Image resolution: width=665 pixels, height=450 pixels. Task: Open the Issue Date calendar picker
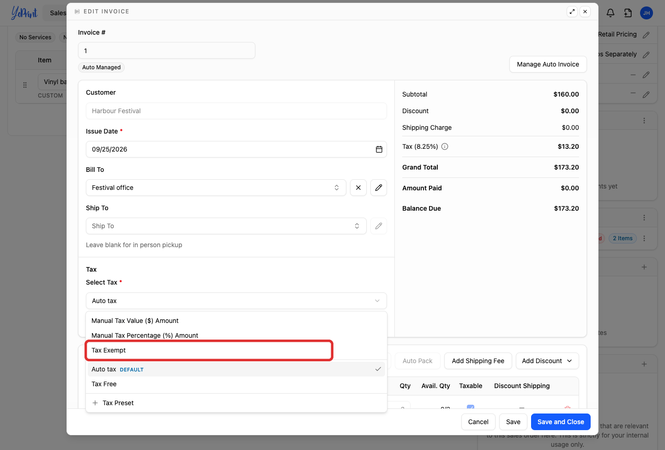pyautogui.click(x=379, y=149)
